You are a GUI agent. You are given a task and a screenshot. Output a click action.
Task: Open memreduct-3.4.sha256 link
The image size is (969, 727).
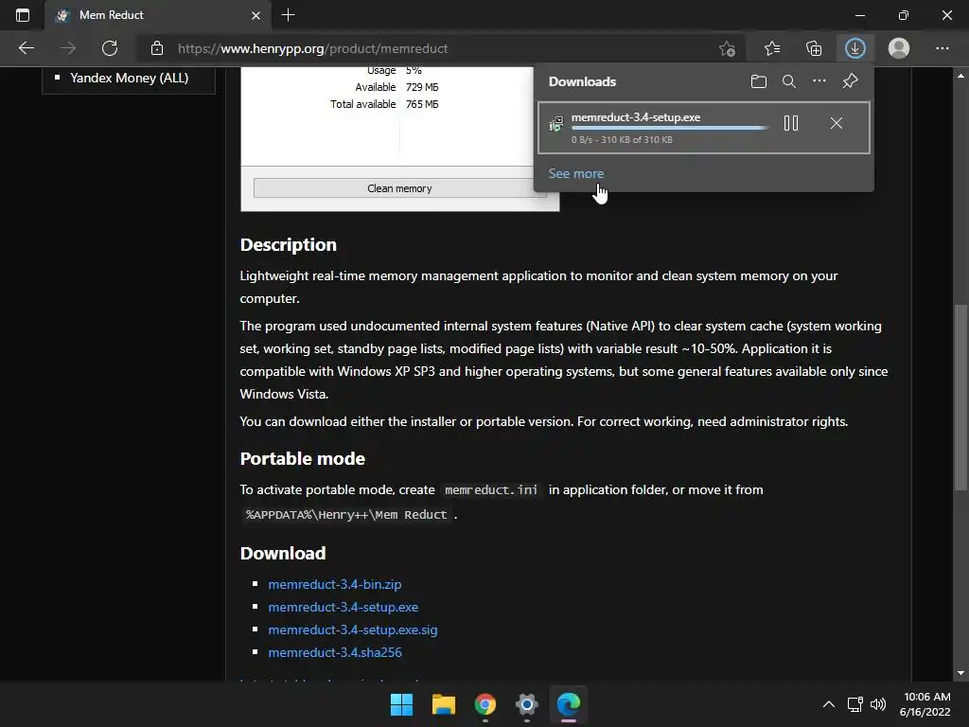(x=335, y=652)
